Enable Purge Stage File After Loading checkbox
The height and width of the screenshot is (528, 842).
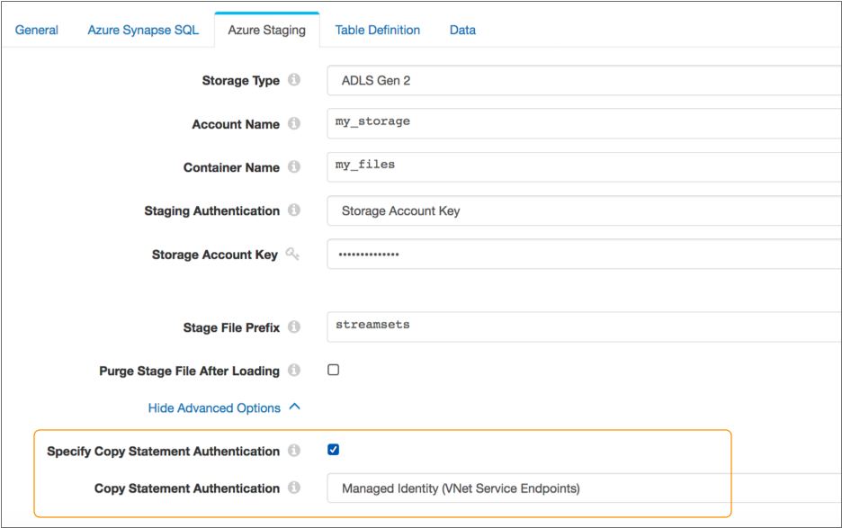pos(334,370)
